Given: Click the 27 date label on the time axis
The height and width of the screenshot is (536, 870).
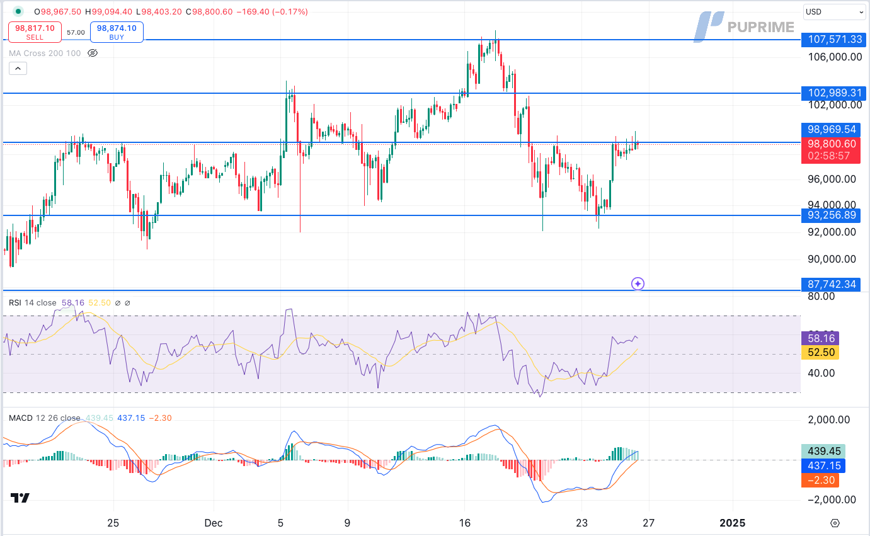Looking at the screenshot, I should point(648,523).
